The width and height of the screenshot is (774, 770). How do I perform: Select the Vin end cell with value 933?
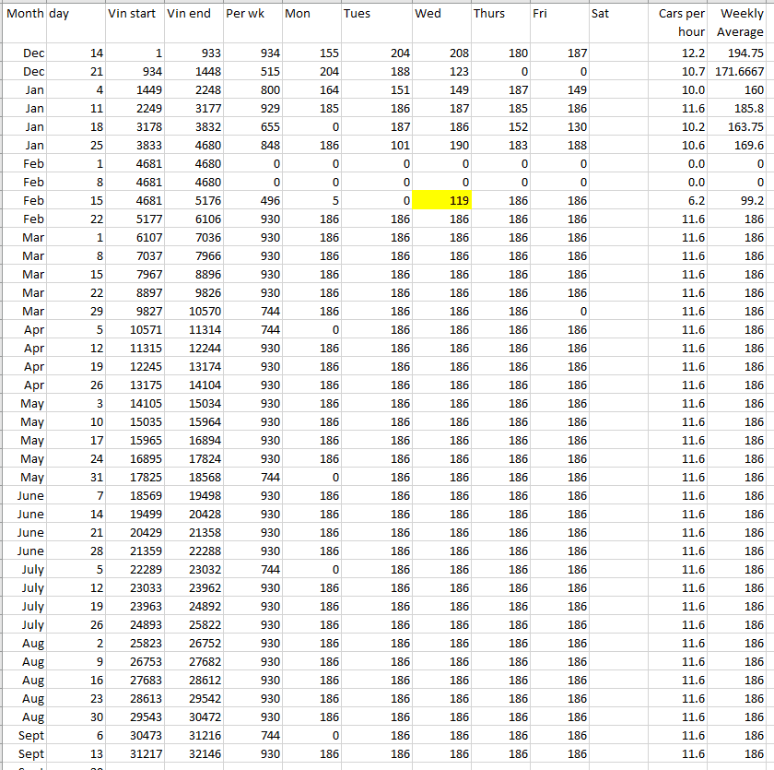tap(193, 53)
